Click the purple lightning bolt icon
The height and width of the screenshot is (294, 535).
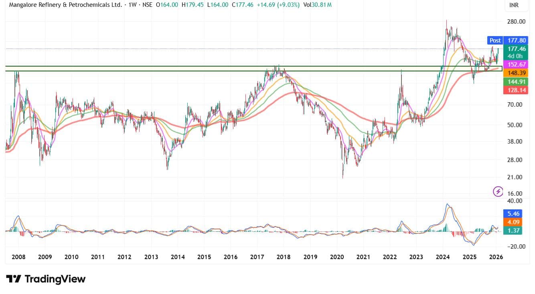point(498,192)
